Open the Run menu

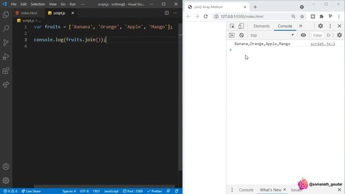73,4
